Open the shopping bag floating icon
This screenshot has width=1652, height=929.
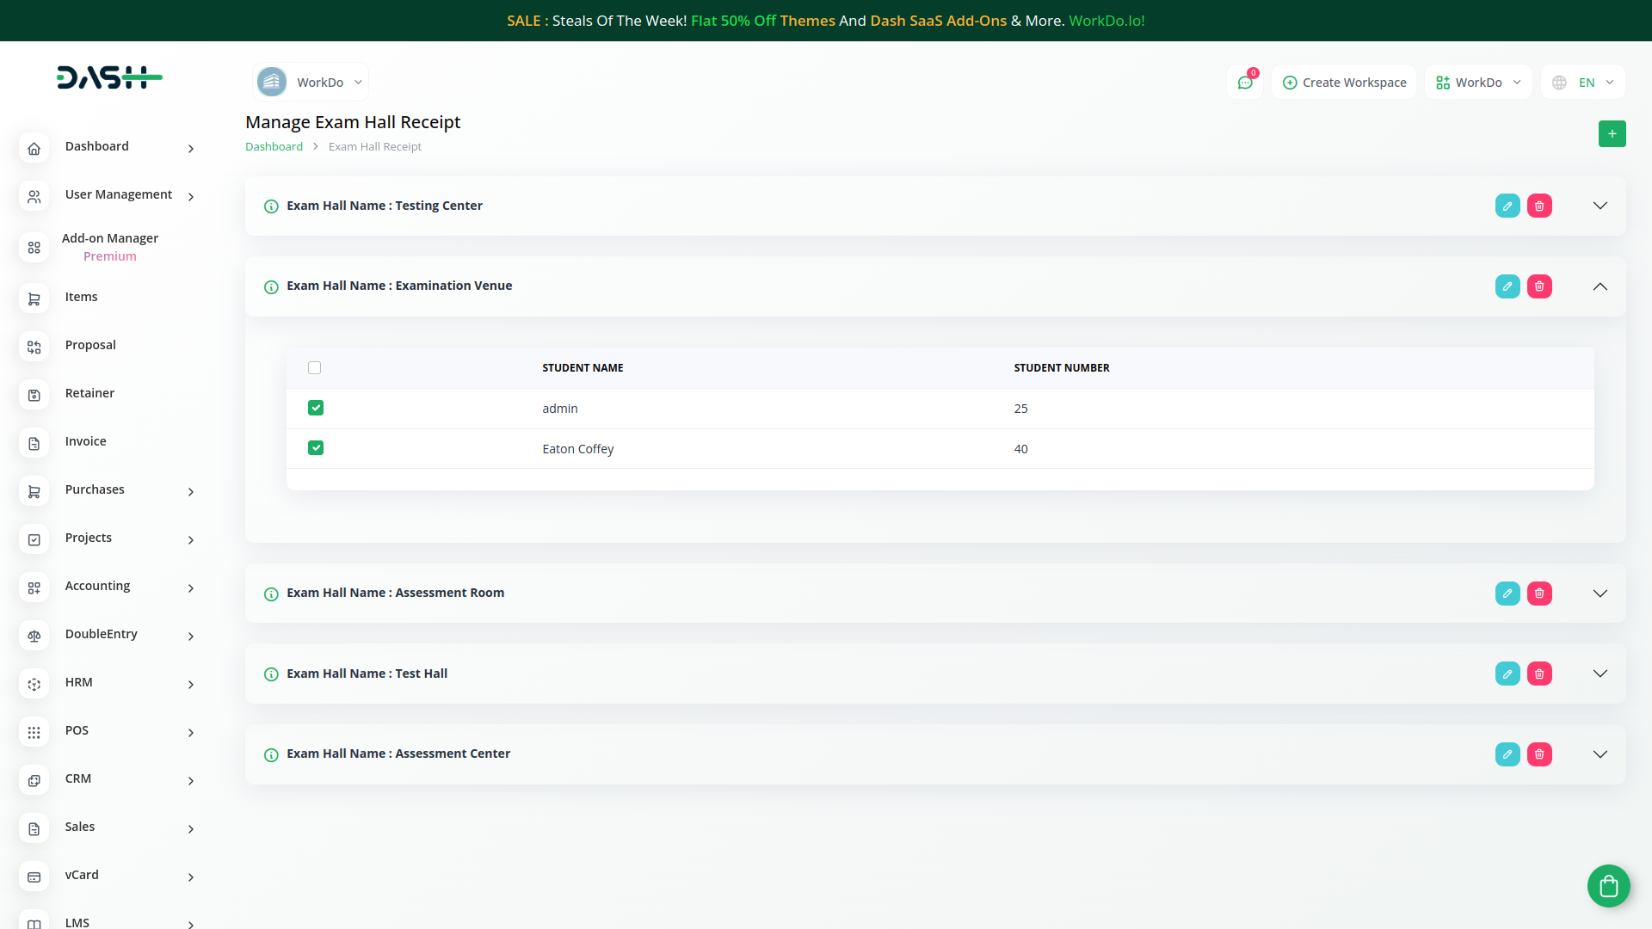[x=1608, y=886]
